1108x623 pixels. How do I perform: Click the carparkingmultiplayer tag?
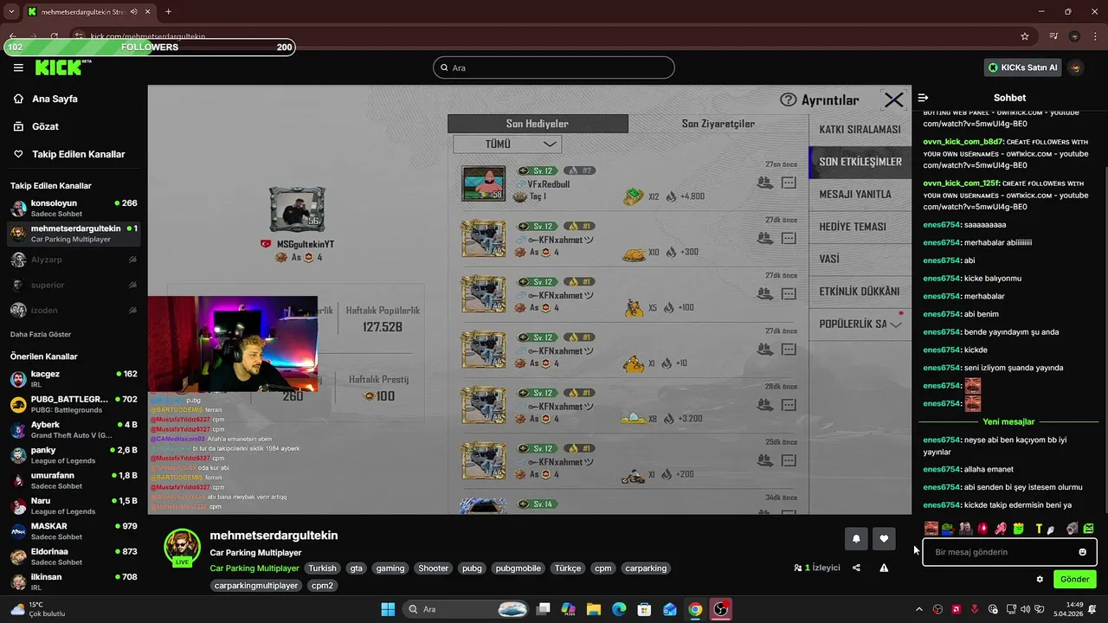(255, 586)
